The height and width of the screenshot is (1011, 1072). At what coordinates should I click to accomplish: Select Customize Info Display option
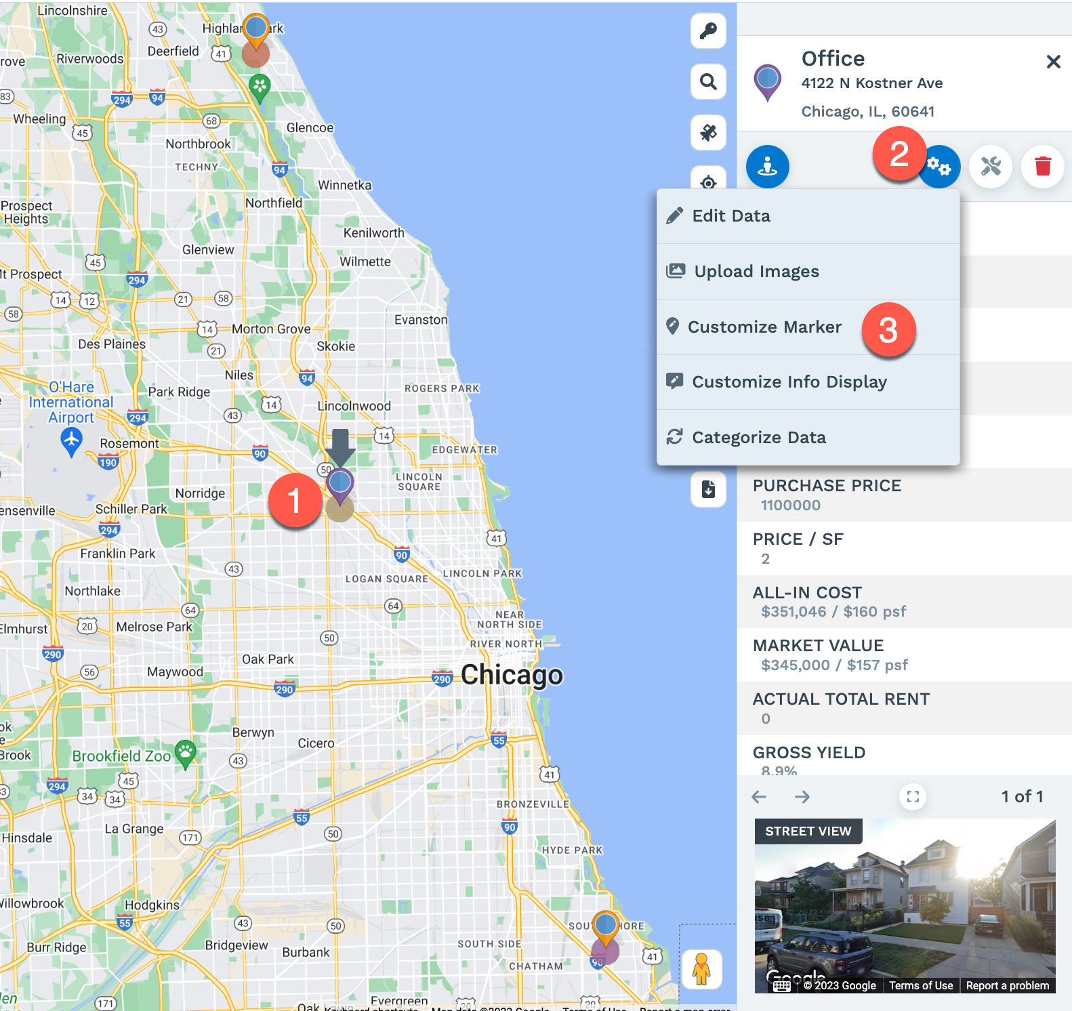click(x=808, y=382)
